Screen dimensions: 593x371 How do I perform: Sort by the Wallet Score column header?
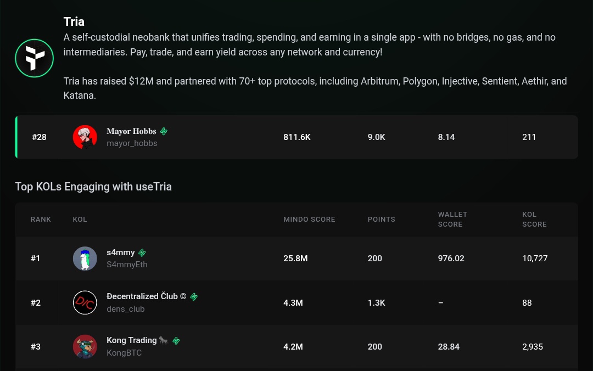pyautogui.click(x=452, y=220)
